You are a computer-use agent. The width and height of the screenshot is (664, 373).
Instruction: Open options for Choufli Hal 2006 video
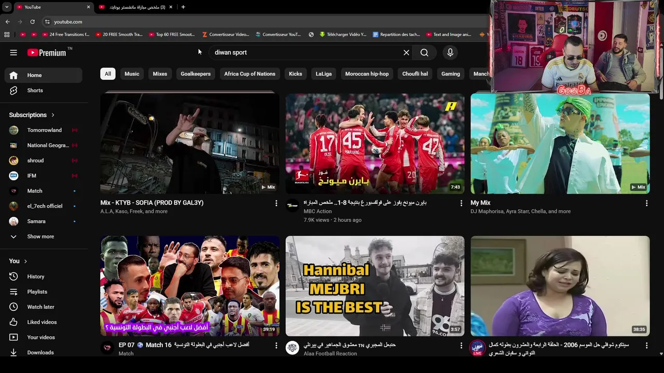[646, 345]
